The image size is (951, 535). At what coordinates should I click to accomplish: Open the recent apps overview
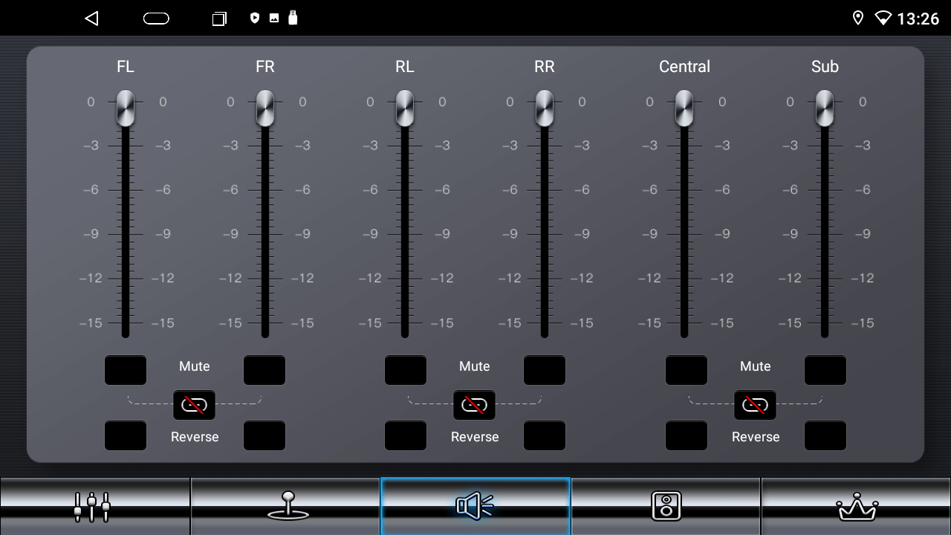pos(219,19)
